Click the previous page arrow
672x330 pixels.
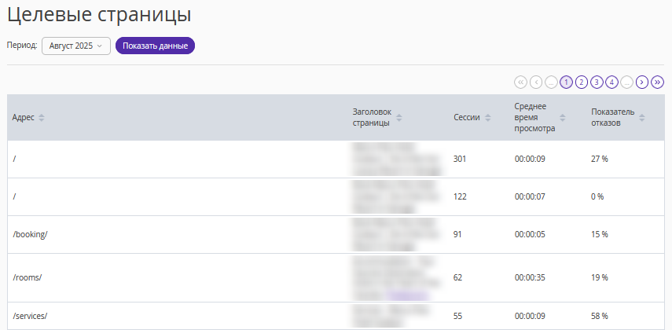536,82
